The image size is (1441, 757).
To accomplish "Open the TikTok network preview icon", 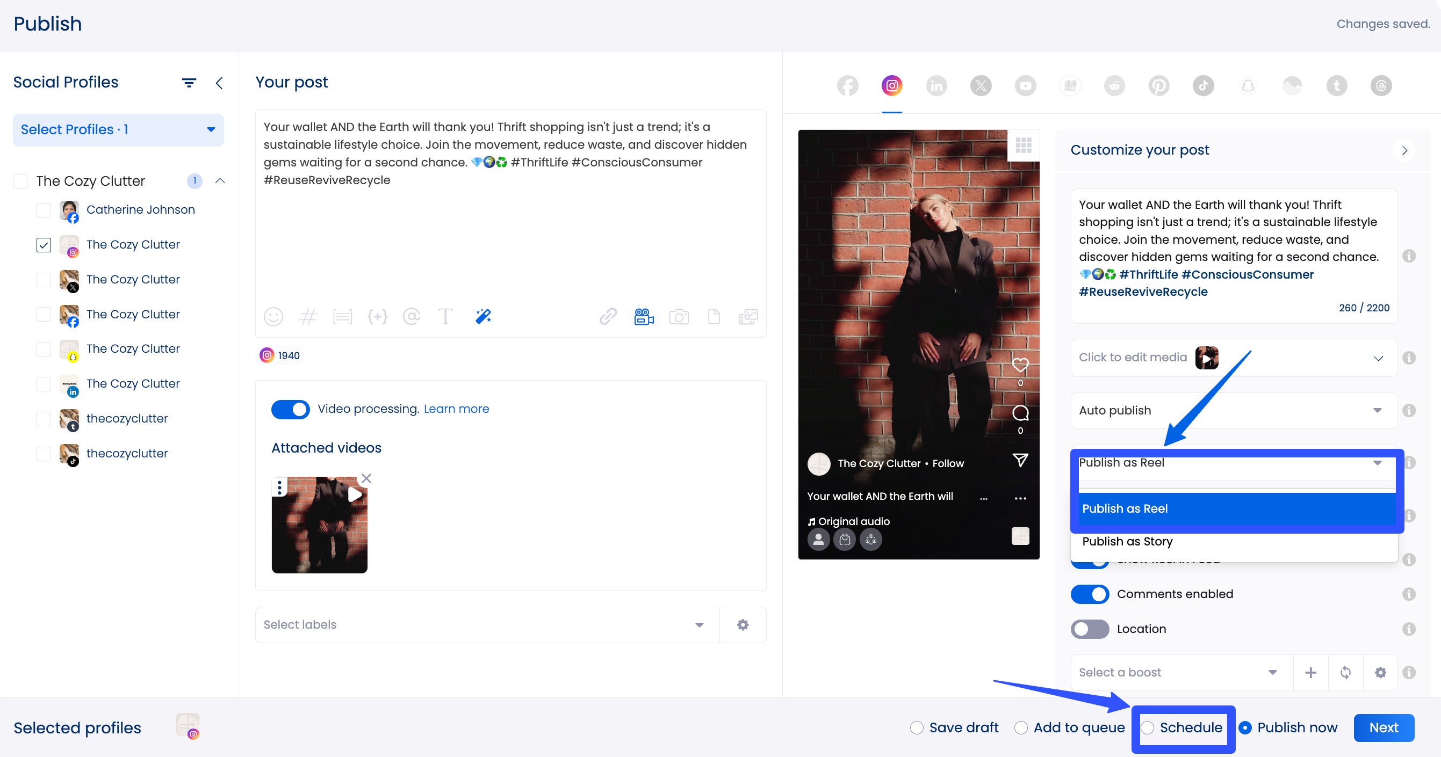I will pos(1202,85).
